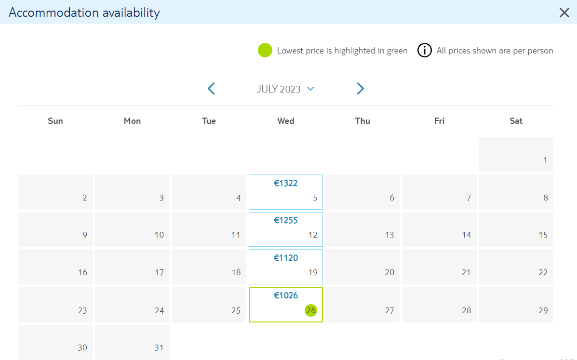Click the info icon beside per person note
Image resolution: width=577 pixels, height=360 pixels.
pyautogui.click(x=424, y=51)
